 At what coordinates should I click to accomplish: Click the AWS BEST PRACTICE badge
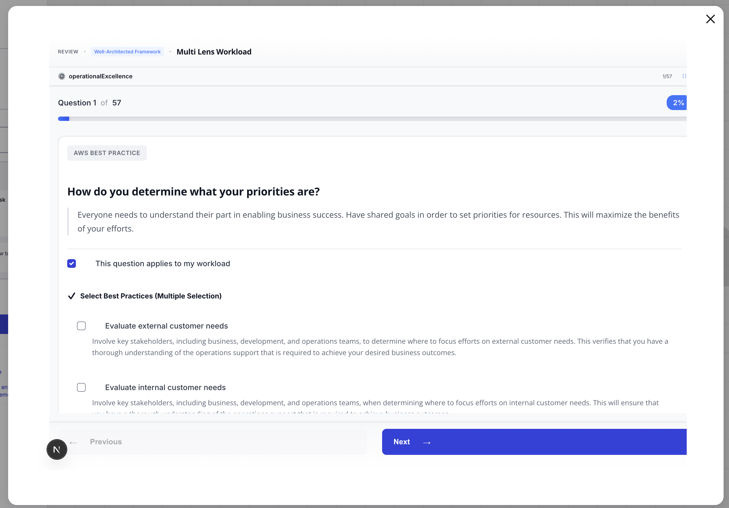[107, 153]
